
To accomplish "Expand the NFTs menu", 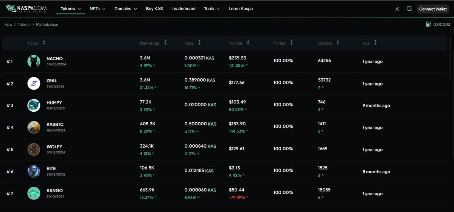I will tap(98, 9).
